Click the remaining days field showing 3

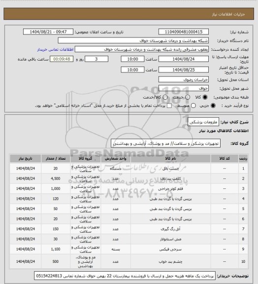coord(97,59)
